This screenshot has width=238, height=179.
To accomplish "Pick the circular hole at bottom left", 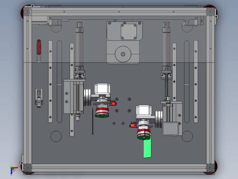I will [56, 136].
